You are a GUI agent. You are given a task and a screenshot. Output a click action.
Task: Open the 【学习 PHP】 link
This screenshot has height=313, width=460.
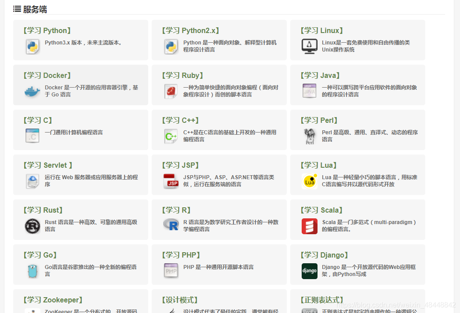click(x=181, y=255)
